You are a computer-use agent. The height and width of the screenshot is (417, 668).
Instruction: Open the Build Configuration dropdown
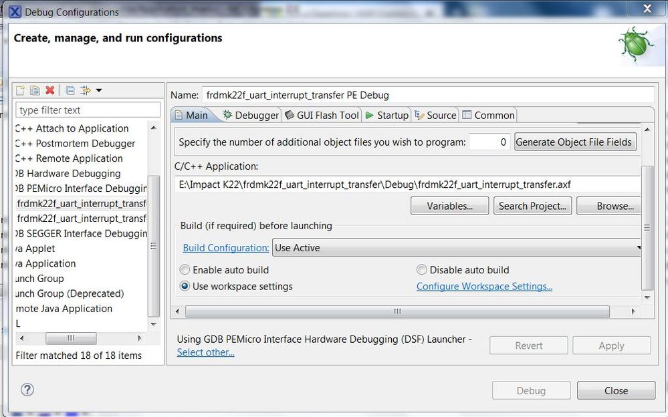pyautogui.click(x=457, y=248)
